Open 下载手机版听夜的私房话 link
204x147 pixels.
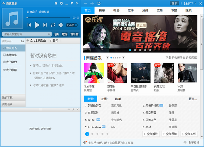pyautogui.click(x=181, y=58)
